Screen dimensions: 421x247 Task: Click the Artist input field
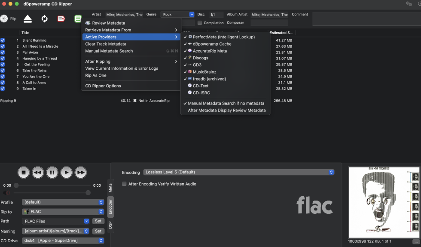(124, 15)
